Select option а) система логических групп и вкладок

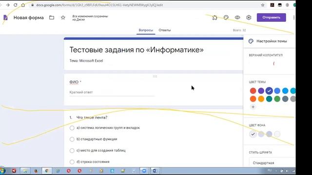click(72, 128)
